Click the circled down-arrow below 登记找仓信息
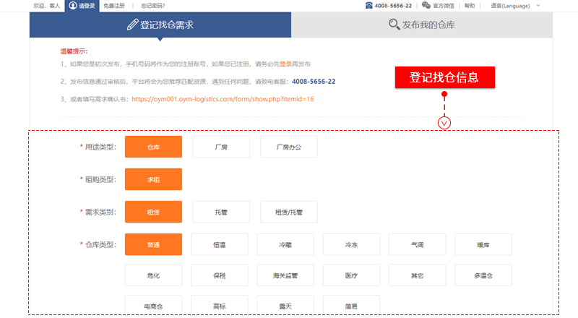 pos(444,122)
